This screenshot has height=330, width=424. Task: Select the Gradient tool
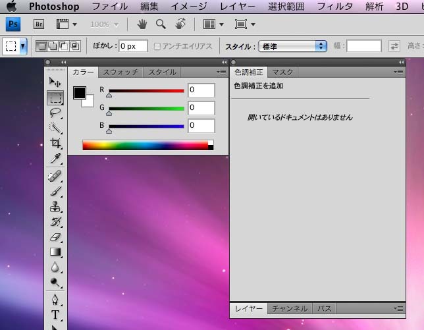[x=55, y=252]
